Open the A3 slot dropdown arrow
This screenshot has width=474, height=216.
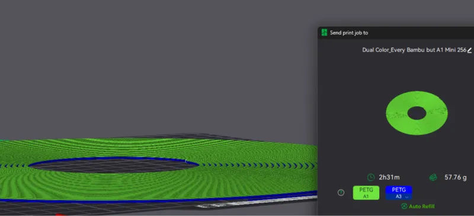point(406,196)
